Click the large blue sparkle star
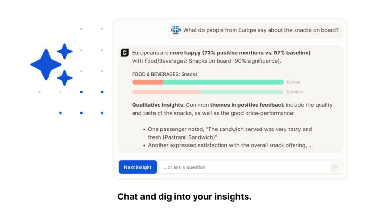This screenshot has height=208, width=369. pyautogui.click(x=46, y=64)
